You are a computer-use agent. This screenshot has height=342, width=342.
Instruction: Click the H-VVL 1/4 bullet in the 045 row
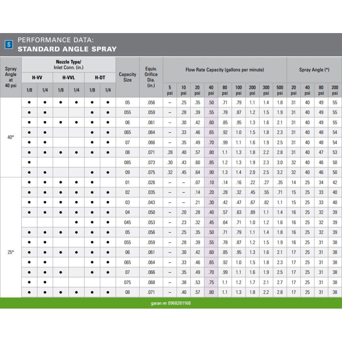pos(76,222)
